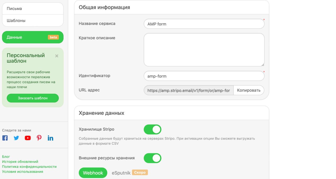Focus the Идентификатор field
This screenshot has width=336, height=179.
click(x=204, y=76)
